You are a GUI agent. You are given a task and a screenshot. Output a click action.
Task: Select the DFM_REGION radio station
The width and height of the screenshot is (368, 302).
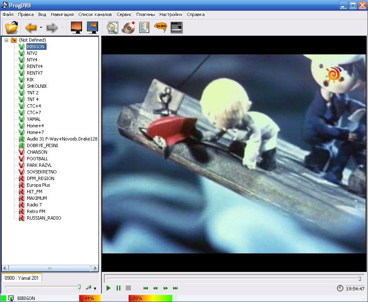click(40, 178)
